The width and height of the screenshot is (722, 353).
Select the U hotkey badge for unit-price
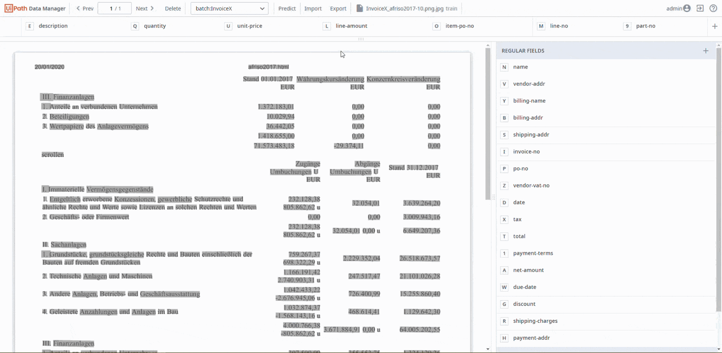(x=228, y=26)
